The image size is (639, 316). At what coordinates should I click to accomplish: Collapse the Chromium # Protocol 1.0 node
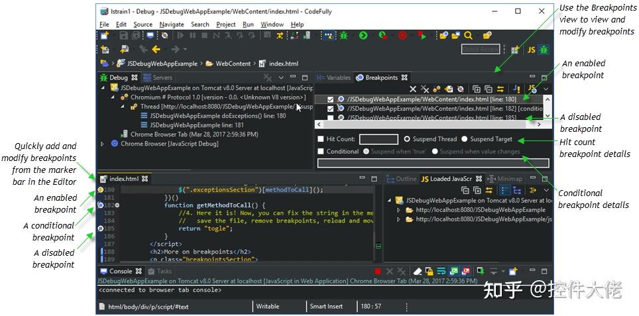pyautogui.click(x=113, y=97)
